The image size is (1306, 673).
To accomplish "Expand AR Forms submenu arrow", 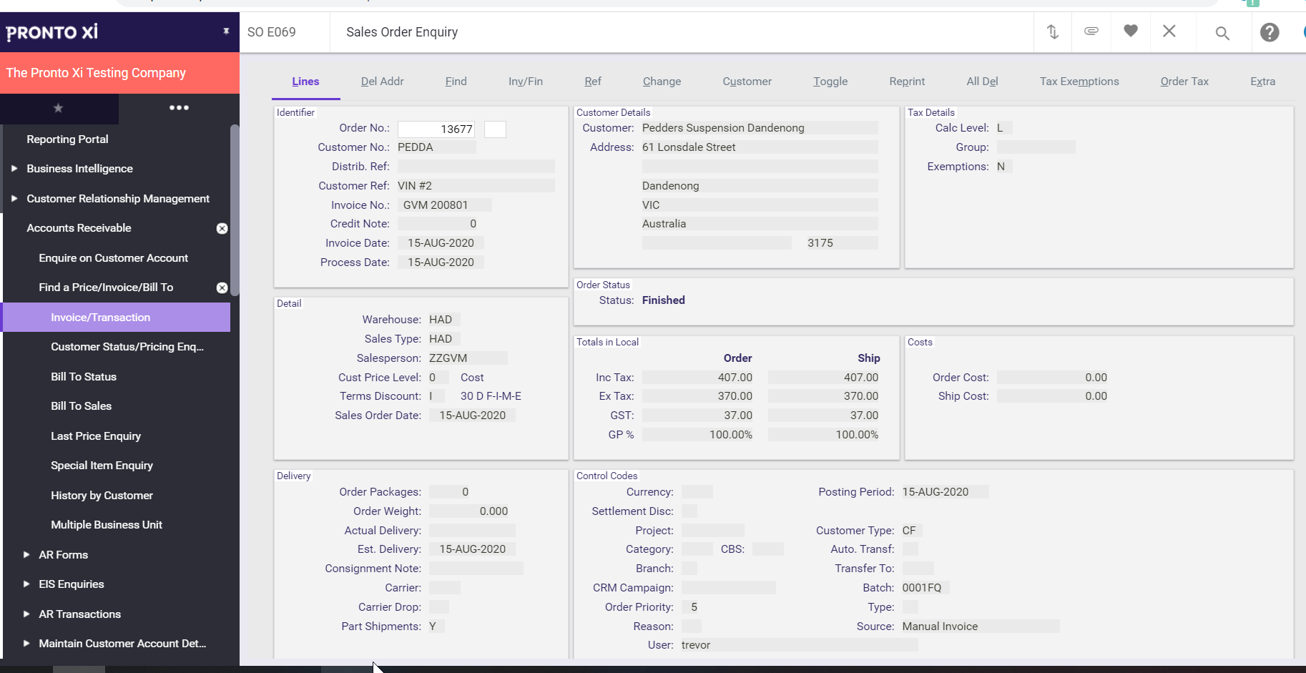I will pos(26,555).
